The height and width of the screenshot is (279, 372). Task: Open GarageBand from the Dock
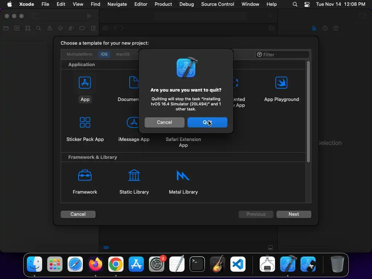click(218, 264)
